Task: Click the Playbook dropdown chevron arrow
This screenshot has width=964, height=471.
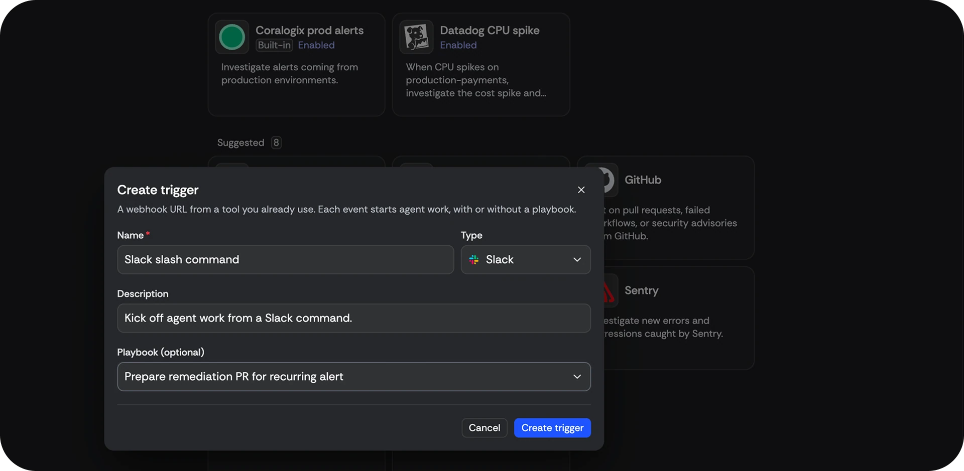Action: coord(577,377)
